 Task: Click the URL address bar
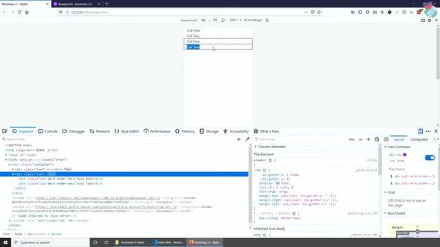(x=185, y=12)
